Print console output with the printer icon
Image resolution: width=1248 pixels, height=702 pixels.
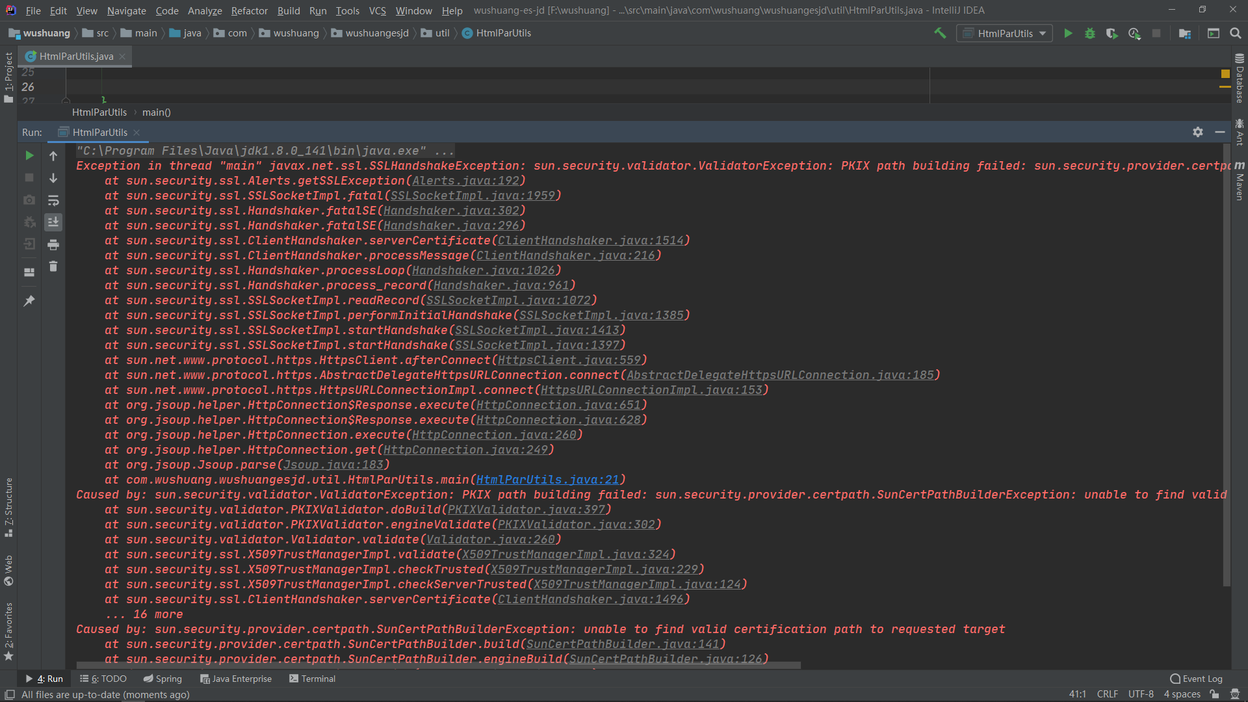[x=53, y=244]
